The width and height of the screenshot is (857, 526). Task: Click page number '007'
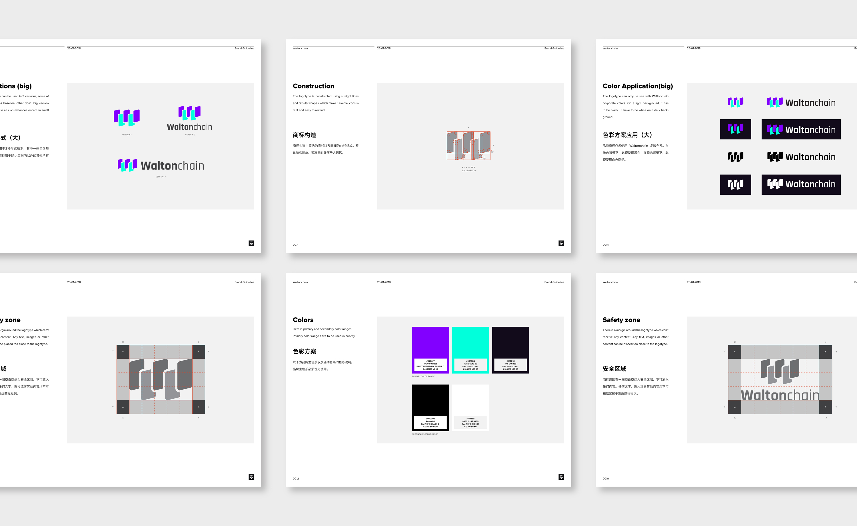[x=295, y=245]
